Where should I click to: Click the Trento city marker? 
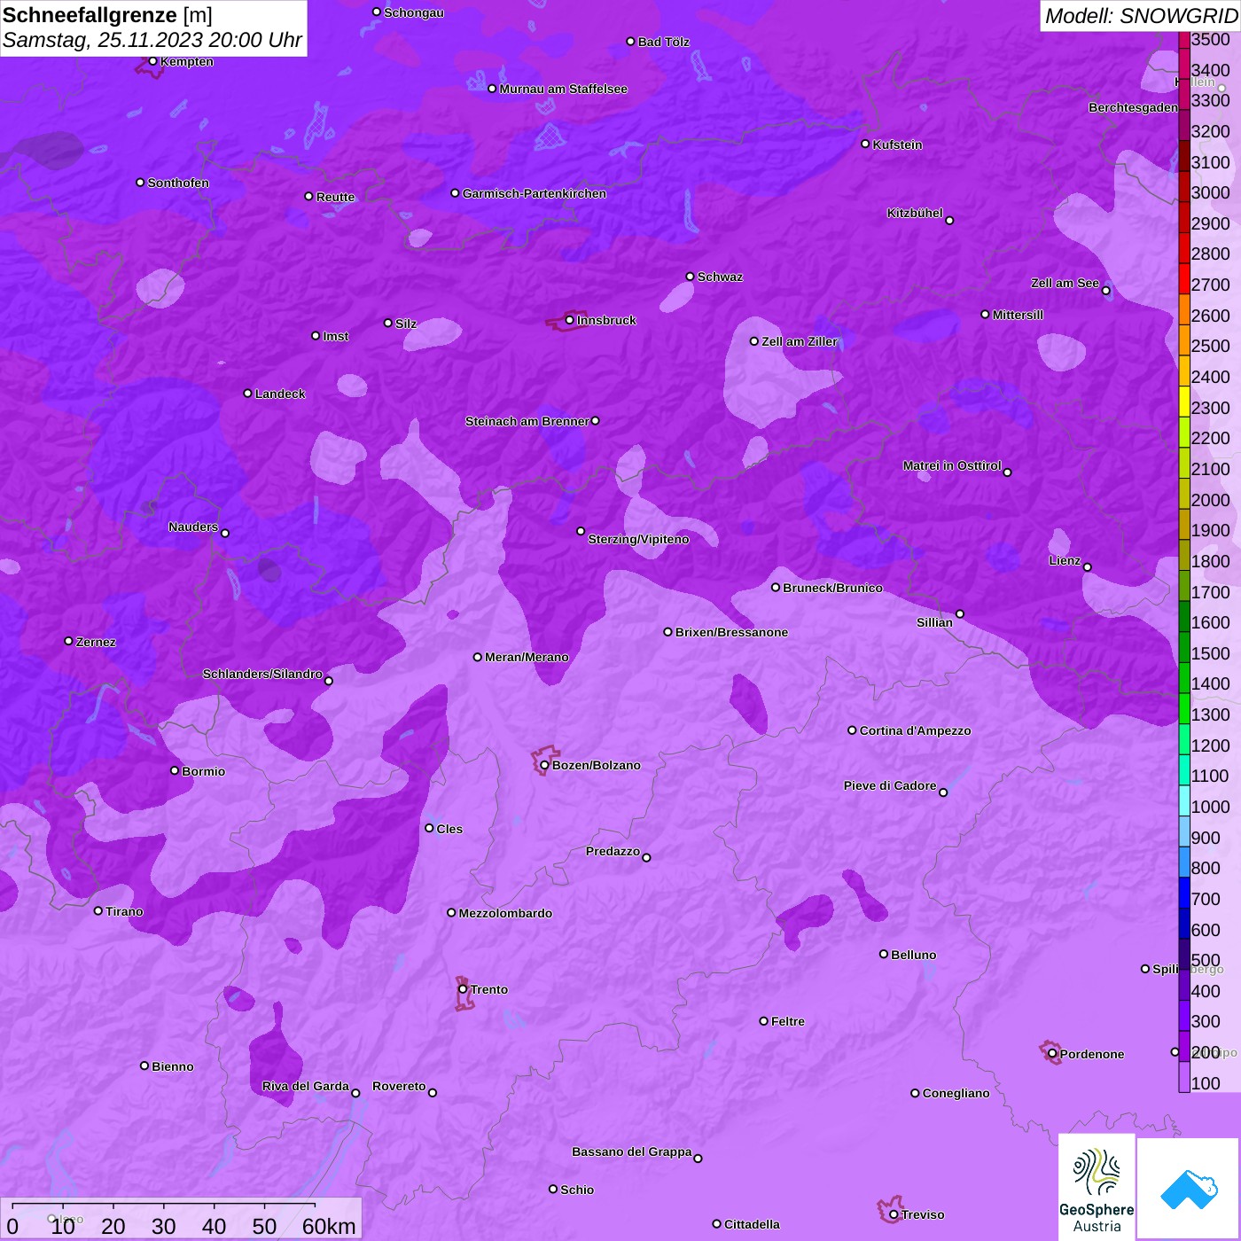click(463, 989)
